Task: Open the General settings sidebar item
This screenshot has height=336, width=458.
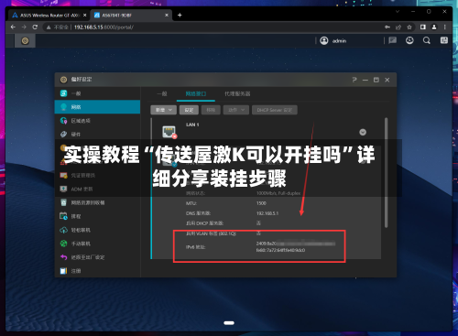Action: 97,93
